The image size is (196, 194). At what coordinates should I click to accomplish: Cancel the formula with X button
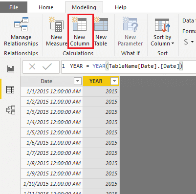coord(32,66)
